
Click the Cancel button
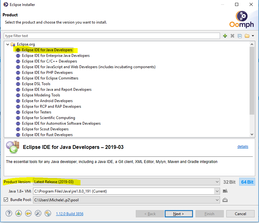point(240,214)
